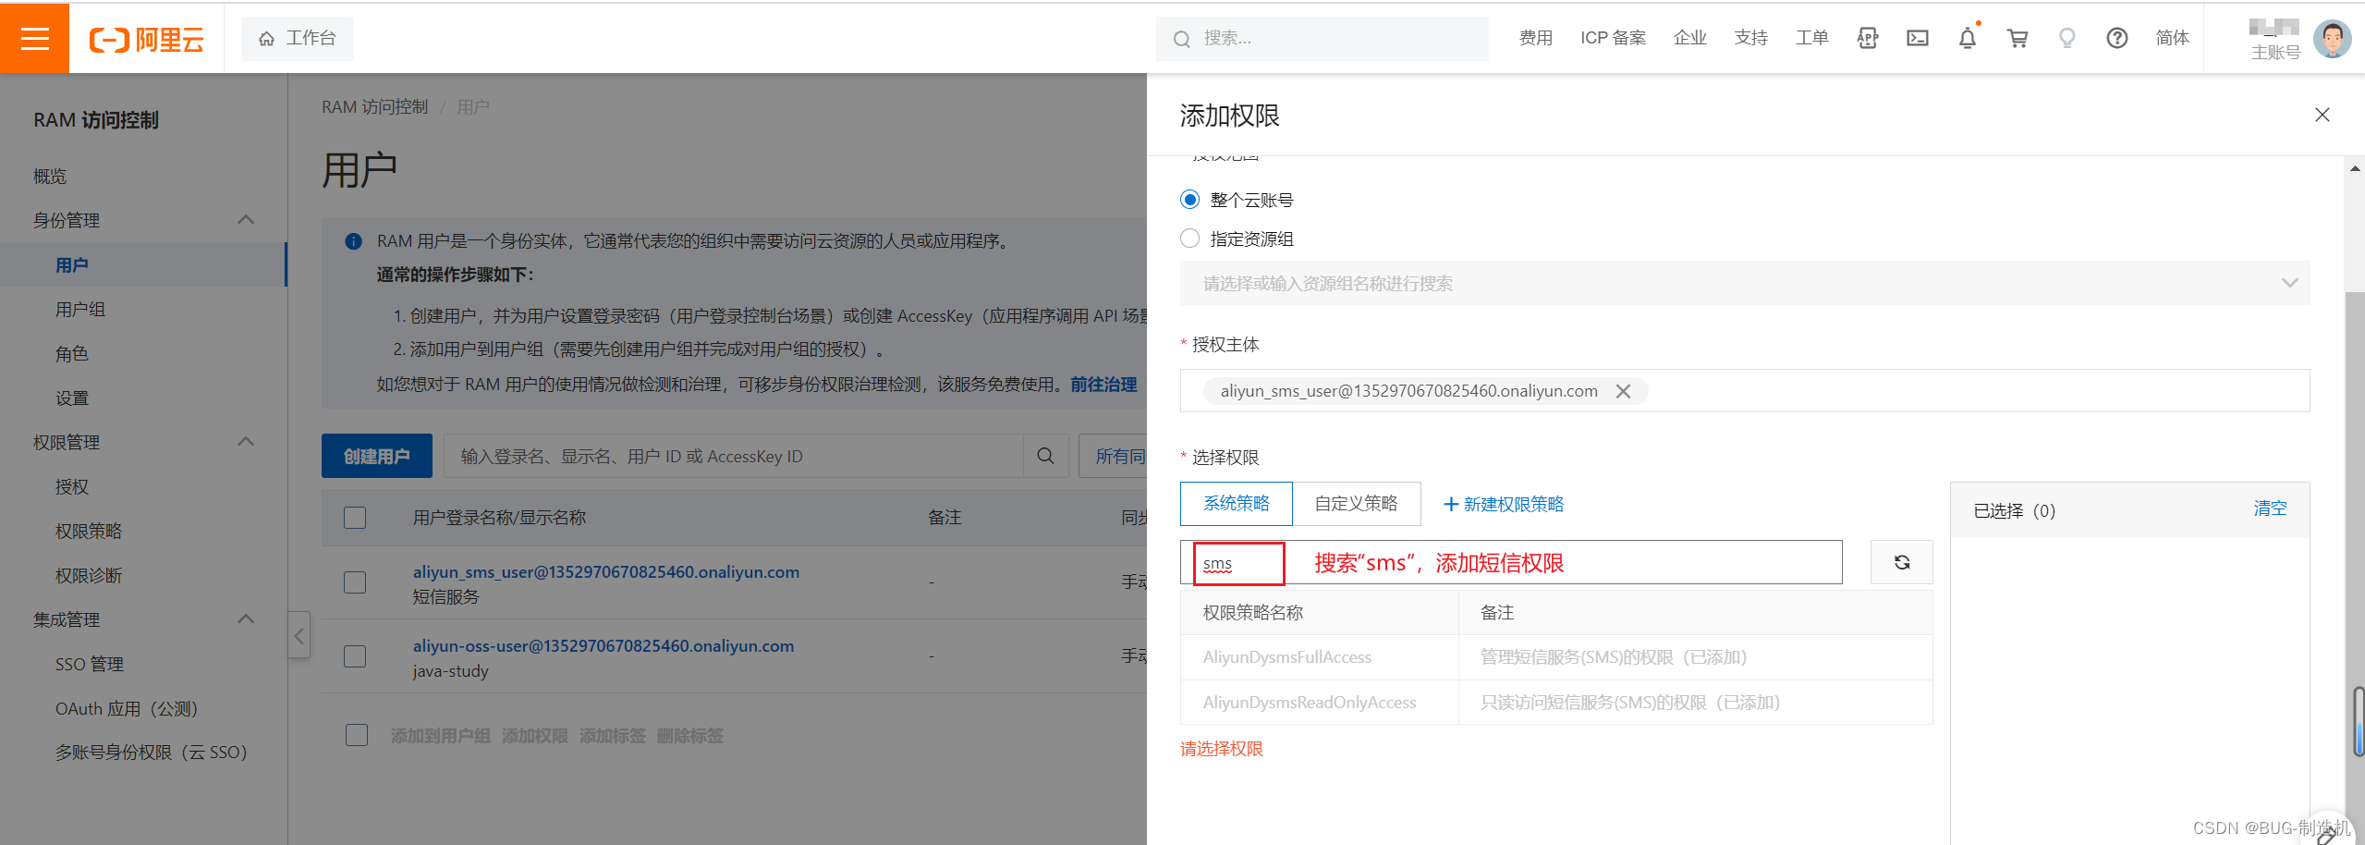
Task: Click the lightbulb tips icon
Action: [x=2067, y=38]
